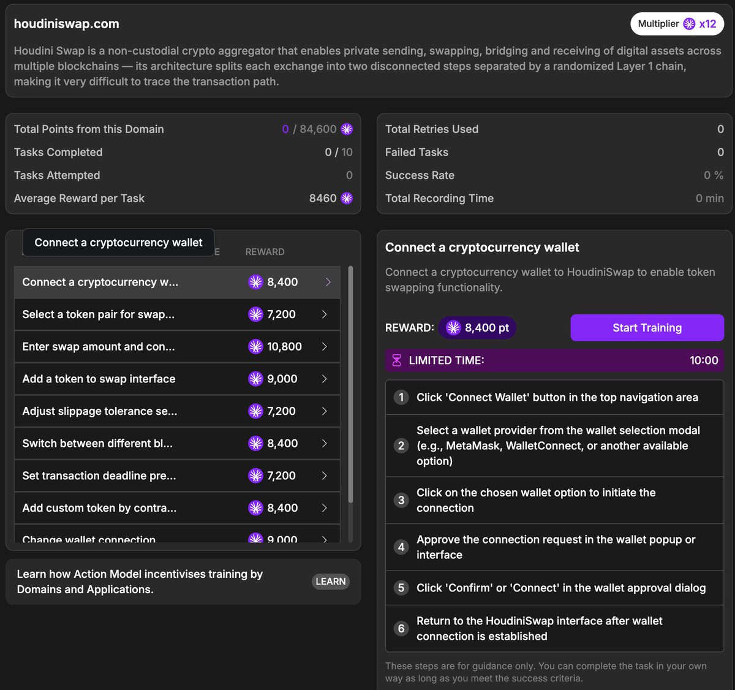Click points icon in Adjust slippage tolerance row

pos(255,411)
